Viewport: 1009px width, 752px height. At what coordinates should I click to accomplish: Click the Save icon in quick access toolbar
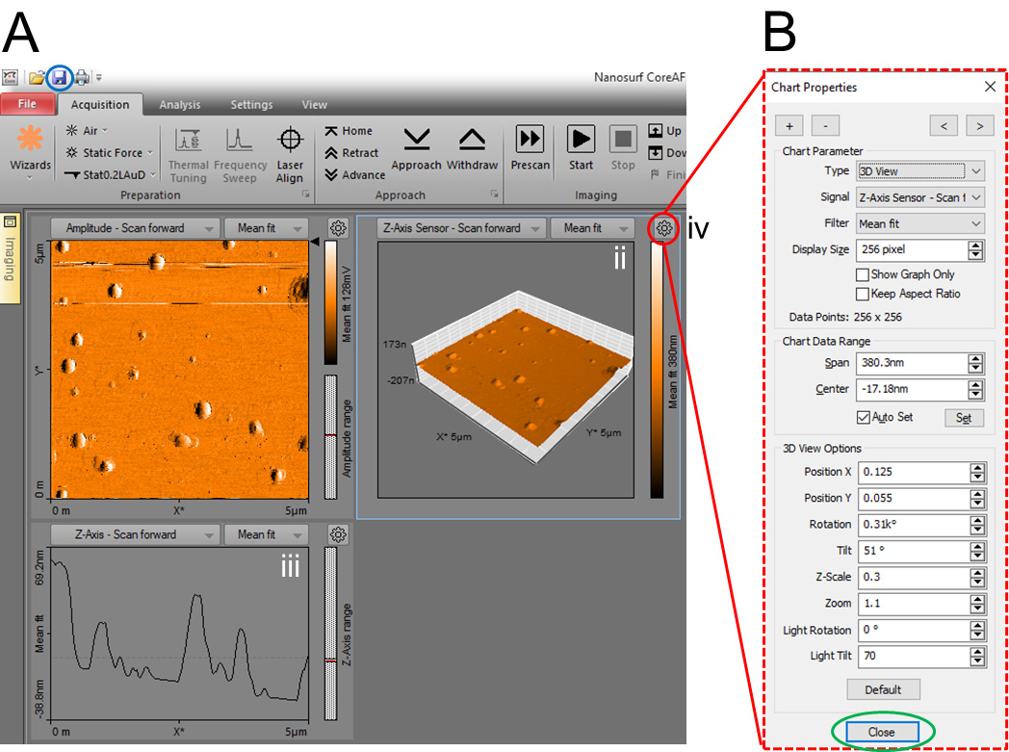pos(59,78)
